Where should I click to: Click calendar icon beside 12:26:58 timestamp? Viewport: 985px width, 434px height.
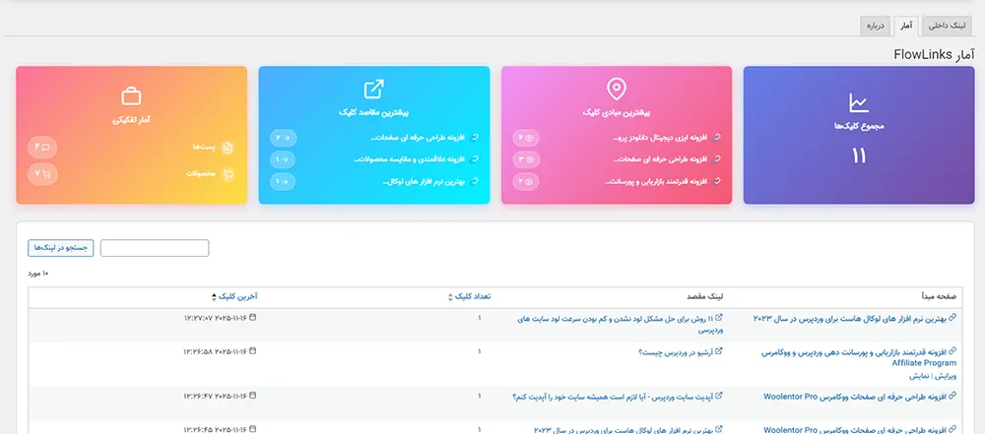coord(253,351)
